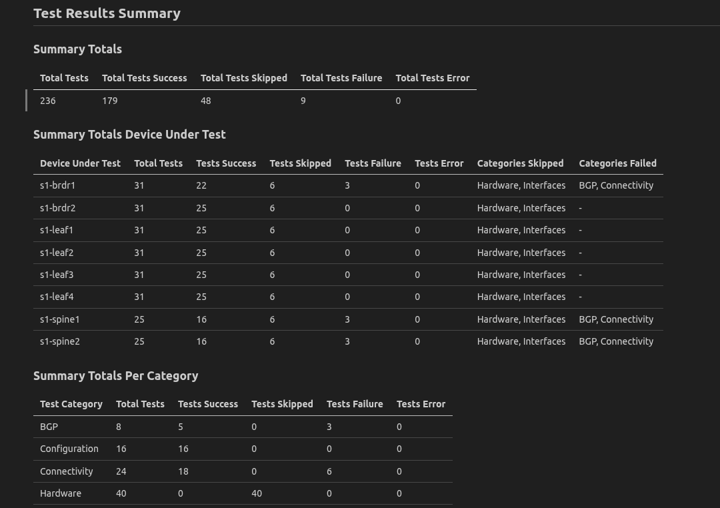Select the s1-leaf3 device name cell

point(57,275)
